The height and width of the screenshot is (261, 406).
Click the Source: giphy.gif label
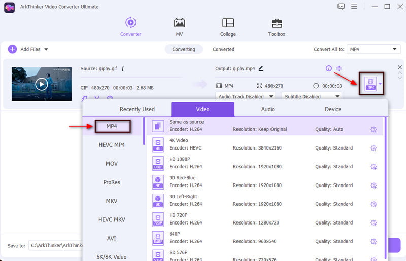click(98, 68)
